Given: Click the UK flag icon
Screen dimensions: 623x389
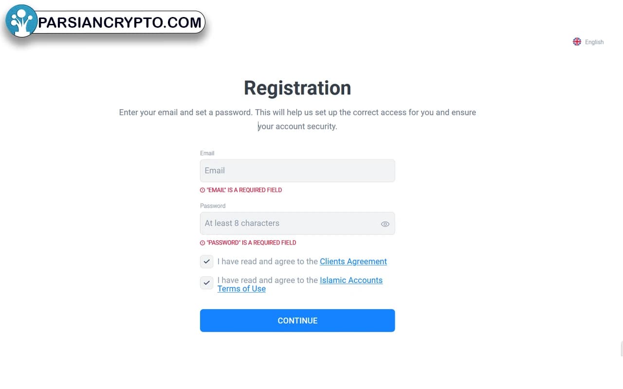Looking at the screenshot, I should 577,42.
